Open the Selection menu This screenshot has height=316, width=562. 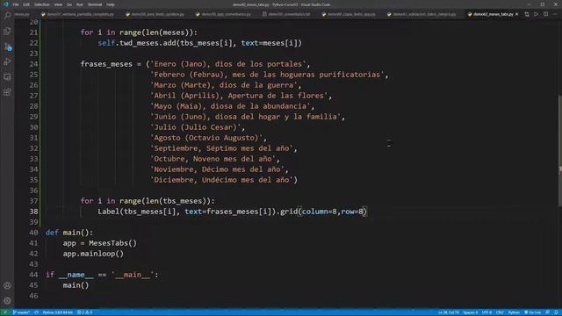pyautogui.click(x=42, y=4)
